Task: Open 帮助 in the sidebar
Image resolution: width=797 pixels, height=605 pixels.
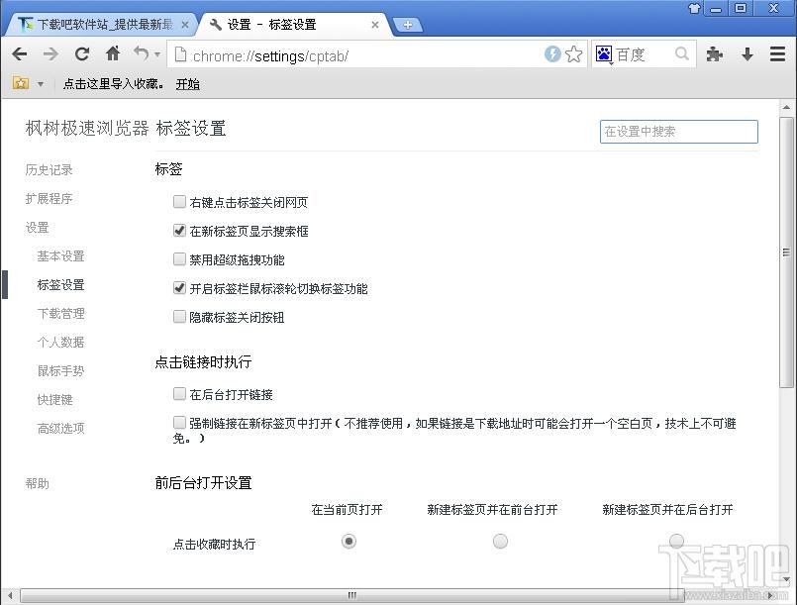Action: [x=37, y=483]
